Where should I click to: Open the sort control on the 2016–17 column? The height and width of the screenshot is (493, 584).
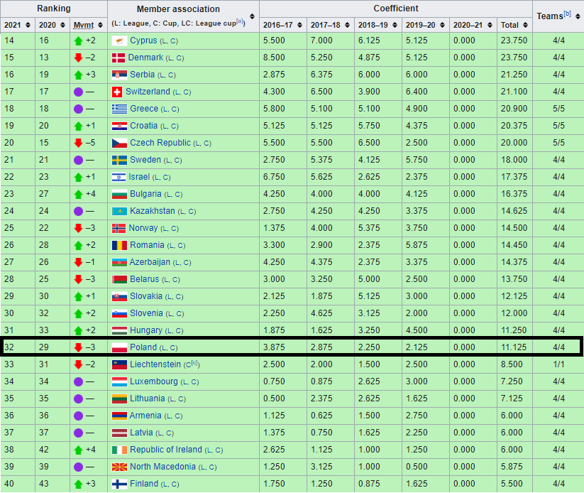298,24
